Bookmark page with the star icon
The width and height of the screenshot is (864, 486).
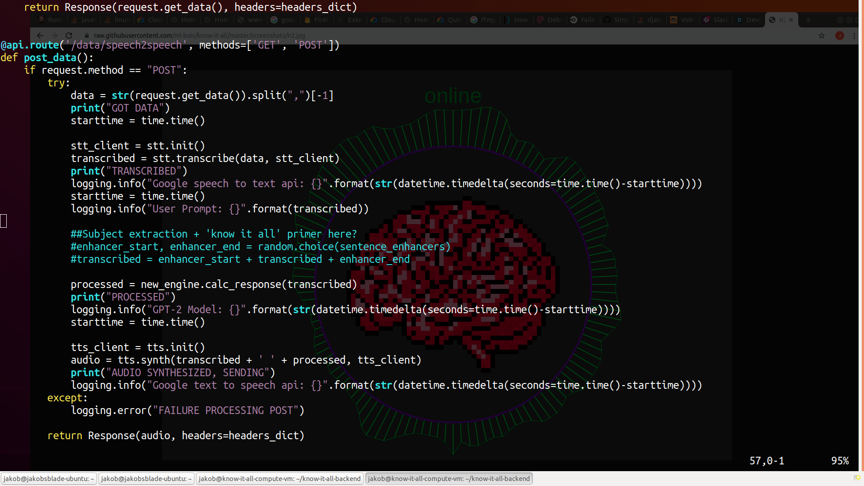pos(822,36)
